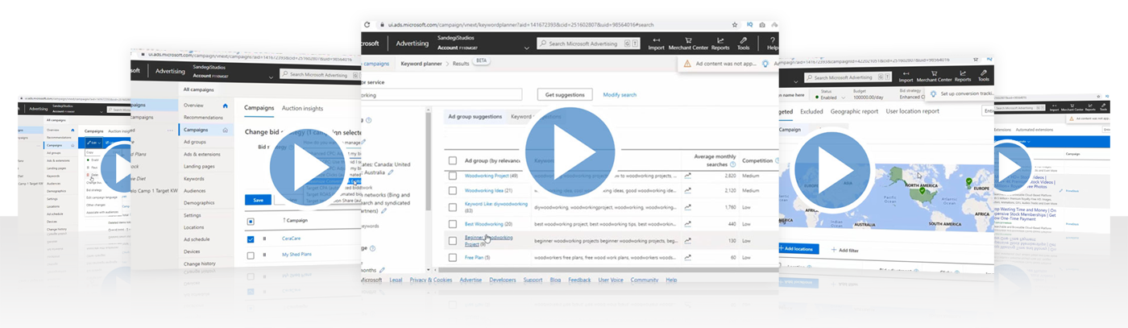Viewport: 1128px width, 328px height.
Task: Click keyword text field left of Get suggestions
Action: [x=442, y=94]
